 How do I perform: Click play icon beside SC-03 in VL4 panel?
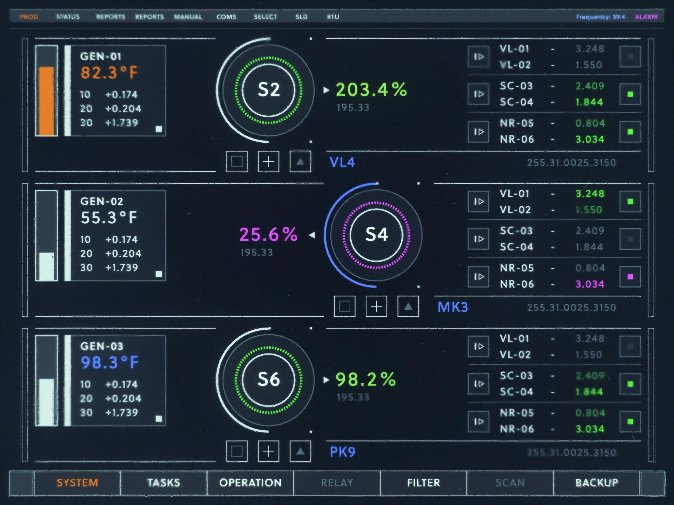point(478,94)
